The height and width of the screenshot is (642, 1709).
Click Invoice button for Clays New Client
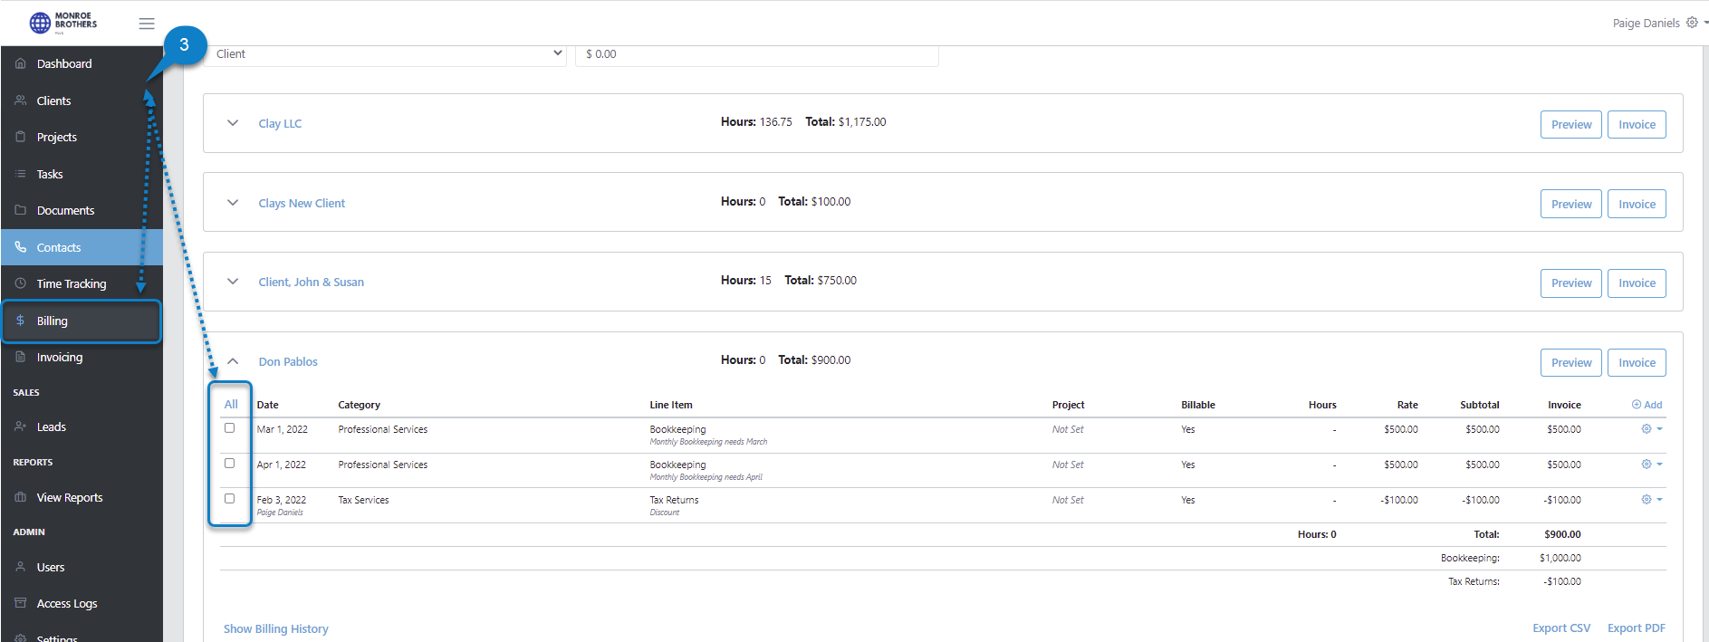pos(1637,204)
